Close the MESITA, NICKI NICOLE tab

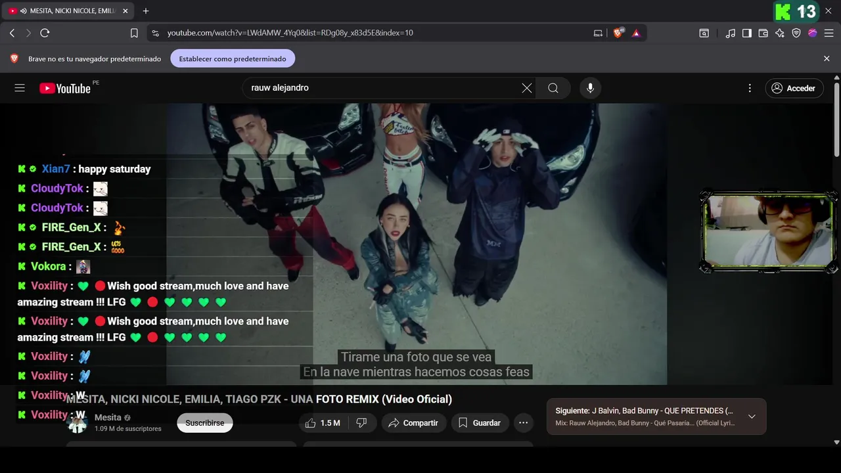coord(125,11)
